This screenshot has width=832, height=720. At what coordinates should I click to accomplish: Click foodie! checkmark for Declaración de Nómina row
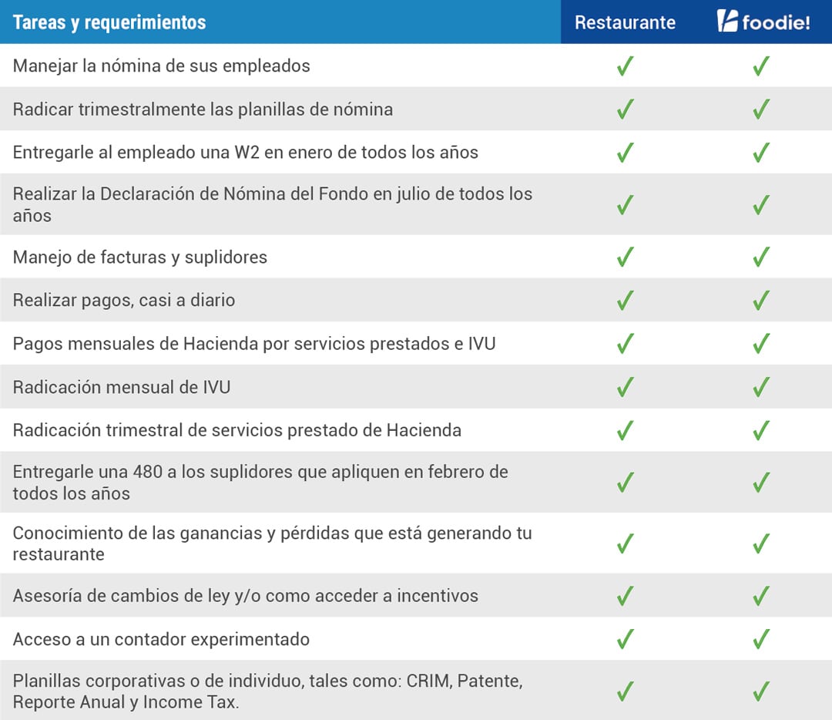761,204
